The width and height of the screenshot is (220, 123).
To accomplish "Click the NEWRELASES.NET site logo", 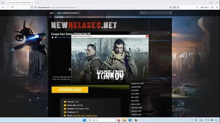I will 84,25.
